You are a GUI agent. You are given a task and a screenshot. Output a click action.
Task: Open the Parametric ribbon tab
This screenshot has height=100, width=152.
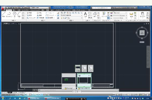(x=35, y=10)
